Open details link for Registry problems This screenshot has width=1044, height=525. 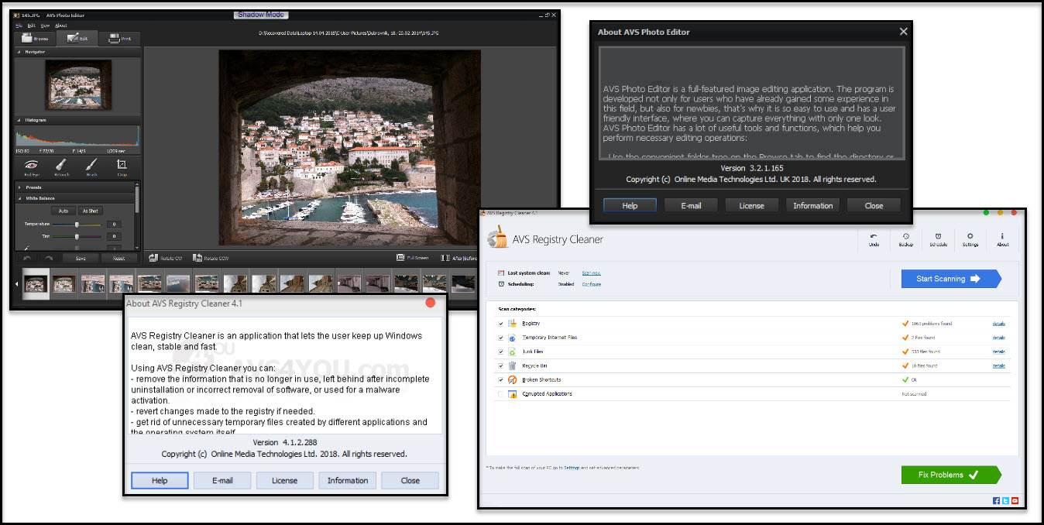point(999,324)
